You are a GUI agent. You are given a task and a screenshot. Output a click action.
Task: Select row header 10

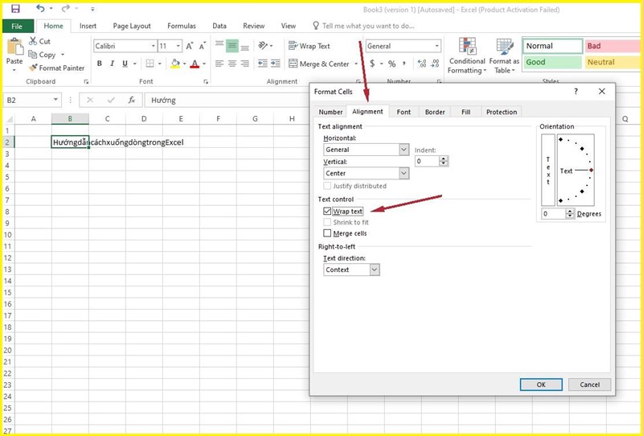(8, 235)
